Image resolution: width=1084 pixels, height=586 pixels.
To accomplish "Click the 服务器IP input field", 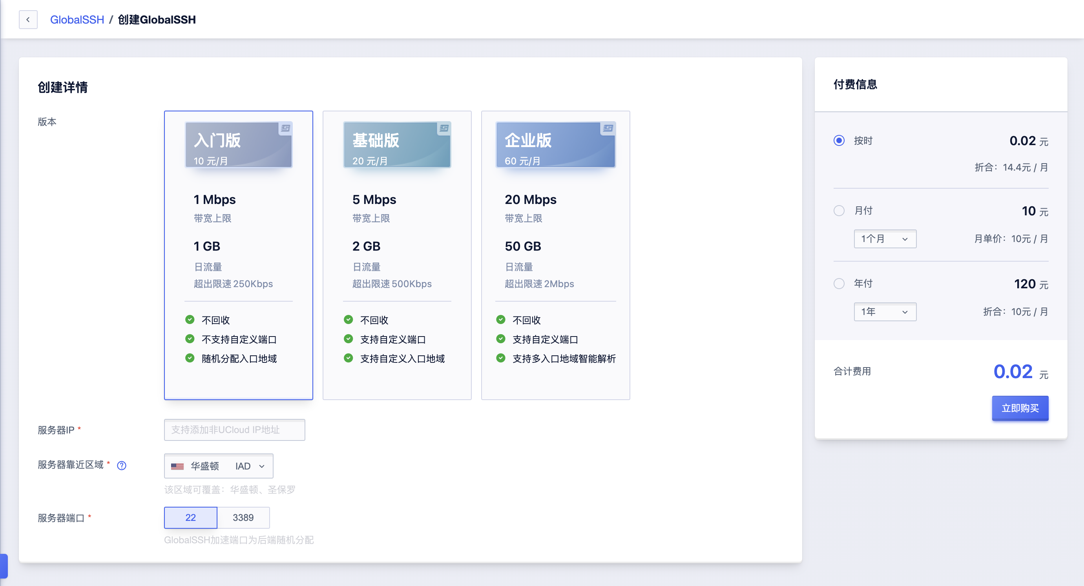I will 234,430.
